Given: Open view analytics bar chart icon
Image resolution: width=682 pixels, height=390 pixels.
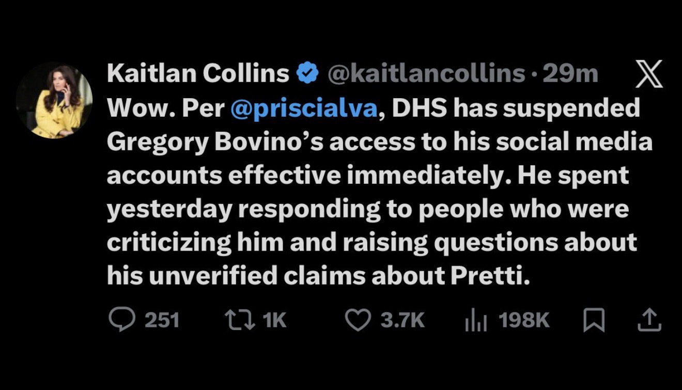Looking at the screenshot, I should (476, 320).
